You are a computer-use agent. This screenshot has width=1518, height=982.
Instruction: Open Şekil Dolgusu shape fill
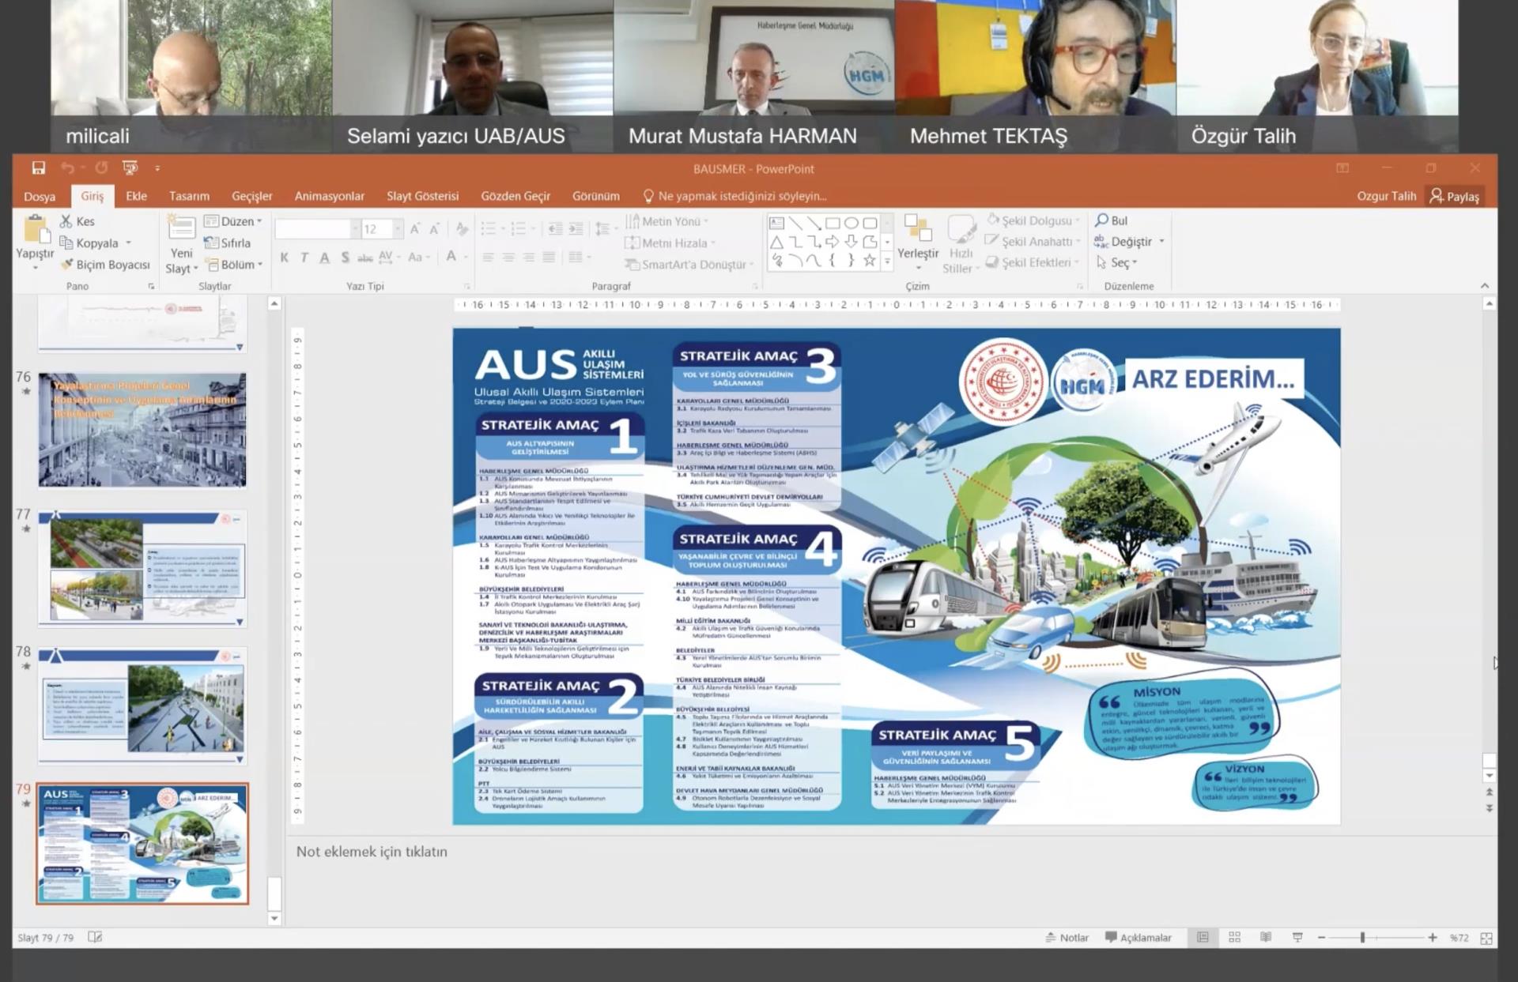click(1033, 220)
